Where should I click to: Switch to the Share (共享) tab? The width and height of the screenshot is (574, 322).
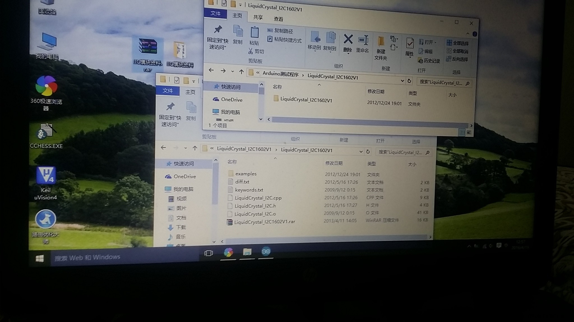258,17
